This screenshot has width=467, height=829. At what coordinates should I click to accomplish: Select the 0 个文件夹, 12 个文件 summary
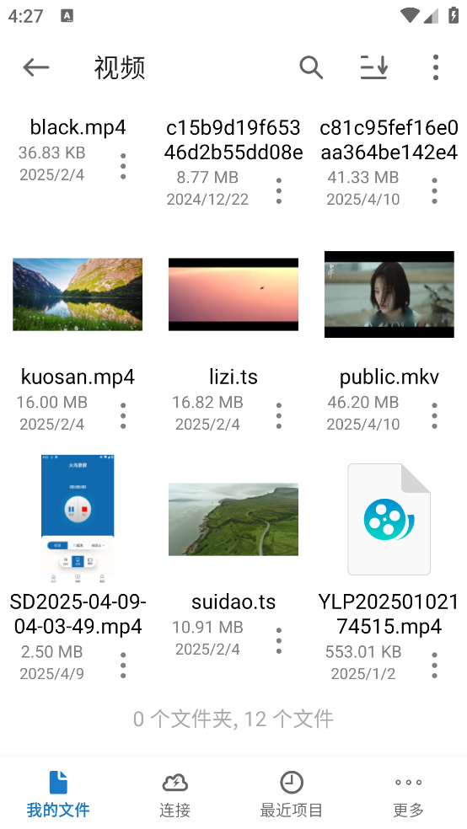point(233,719)
